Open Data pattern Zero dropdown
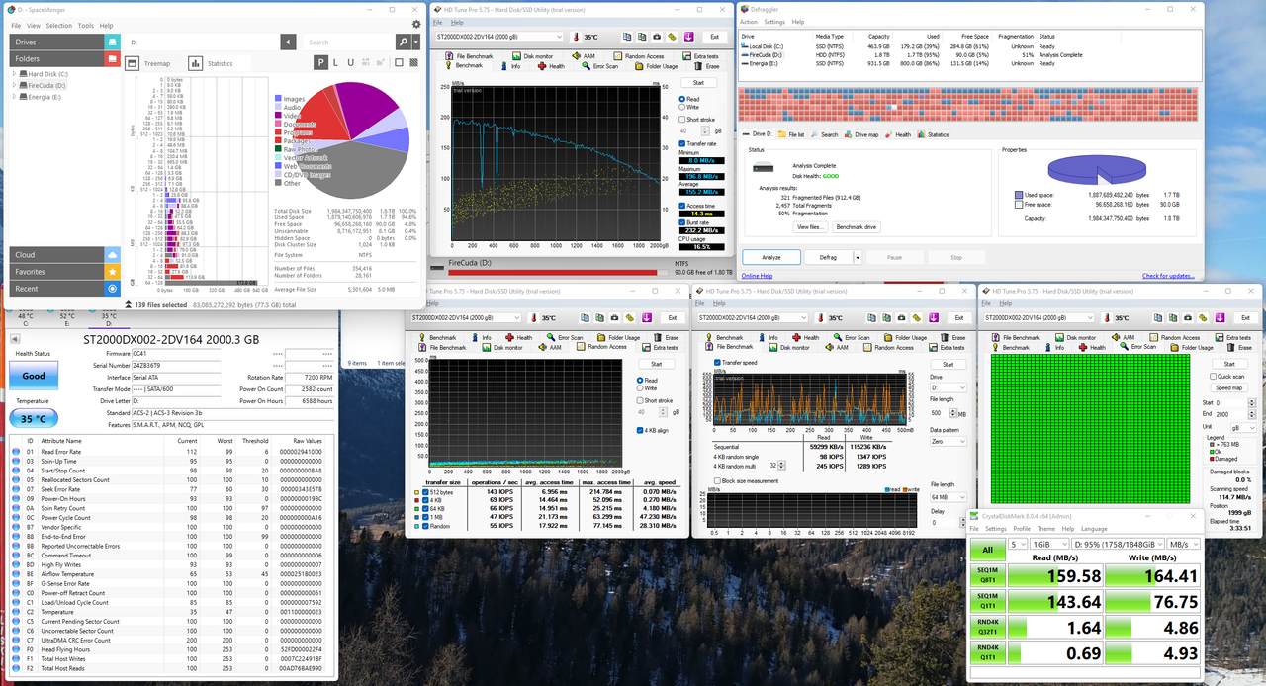Viewport: 1266px width, 686px height. 950,442
